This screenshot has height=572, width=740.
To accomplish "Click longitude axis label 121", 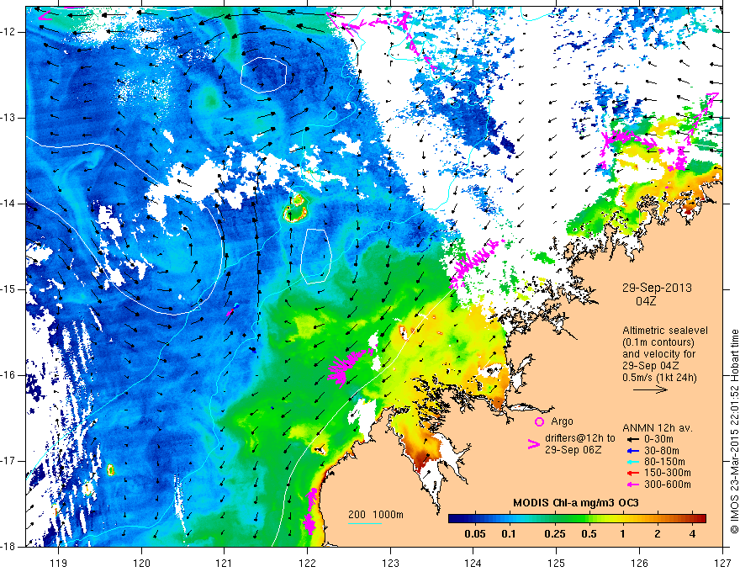I will tap(225, 564).
